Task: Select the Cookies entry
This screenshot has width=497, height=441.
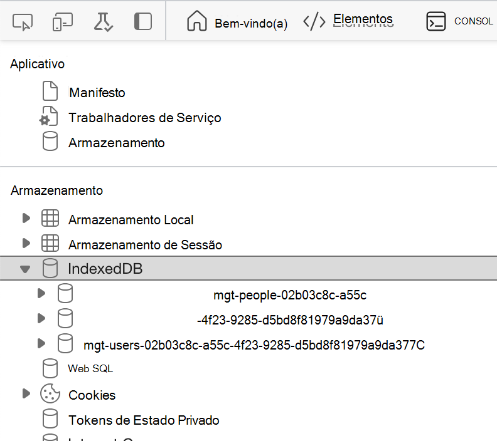Action: tap(92, 395)
